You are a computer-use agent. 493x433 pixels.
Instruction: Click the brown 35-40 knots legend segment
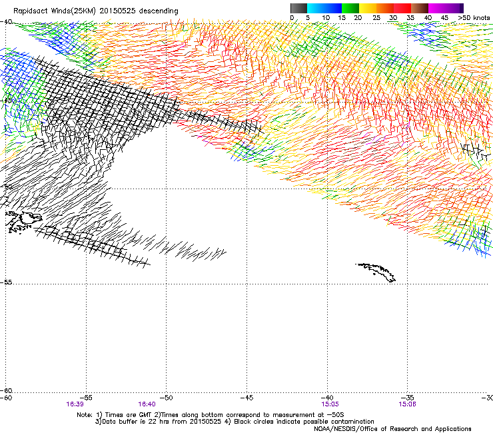[x=420, y=8]
